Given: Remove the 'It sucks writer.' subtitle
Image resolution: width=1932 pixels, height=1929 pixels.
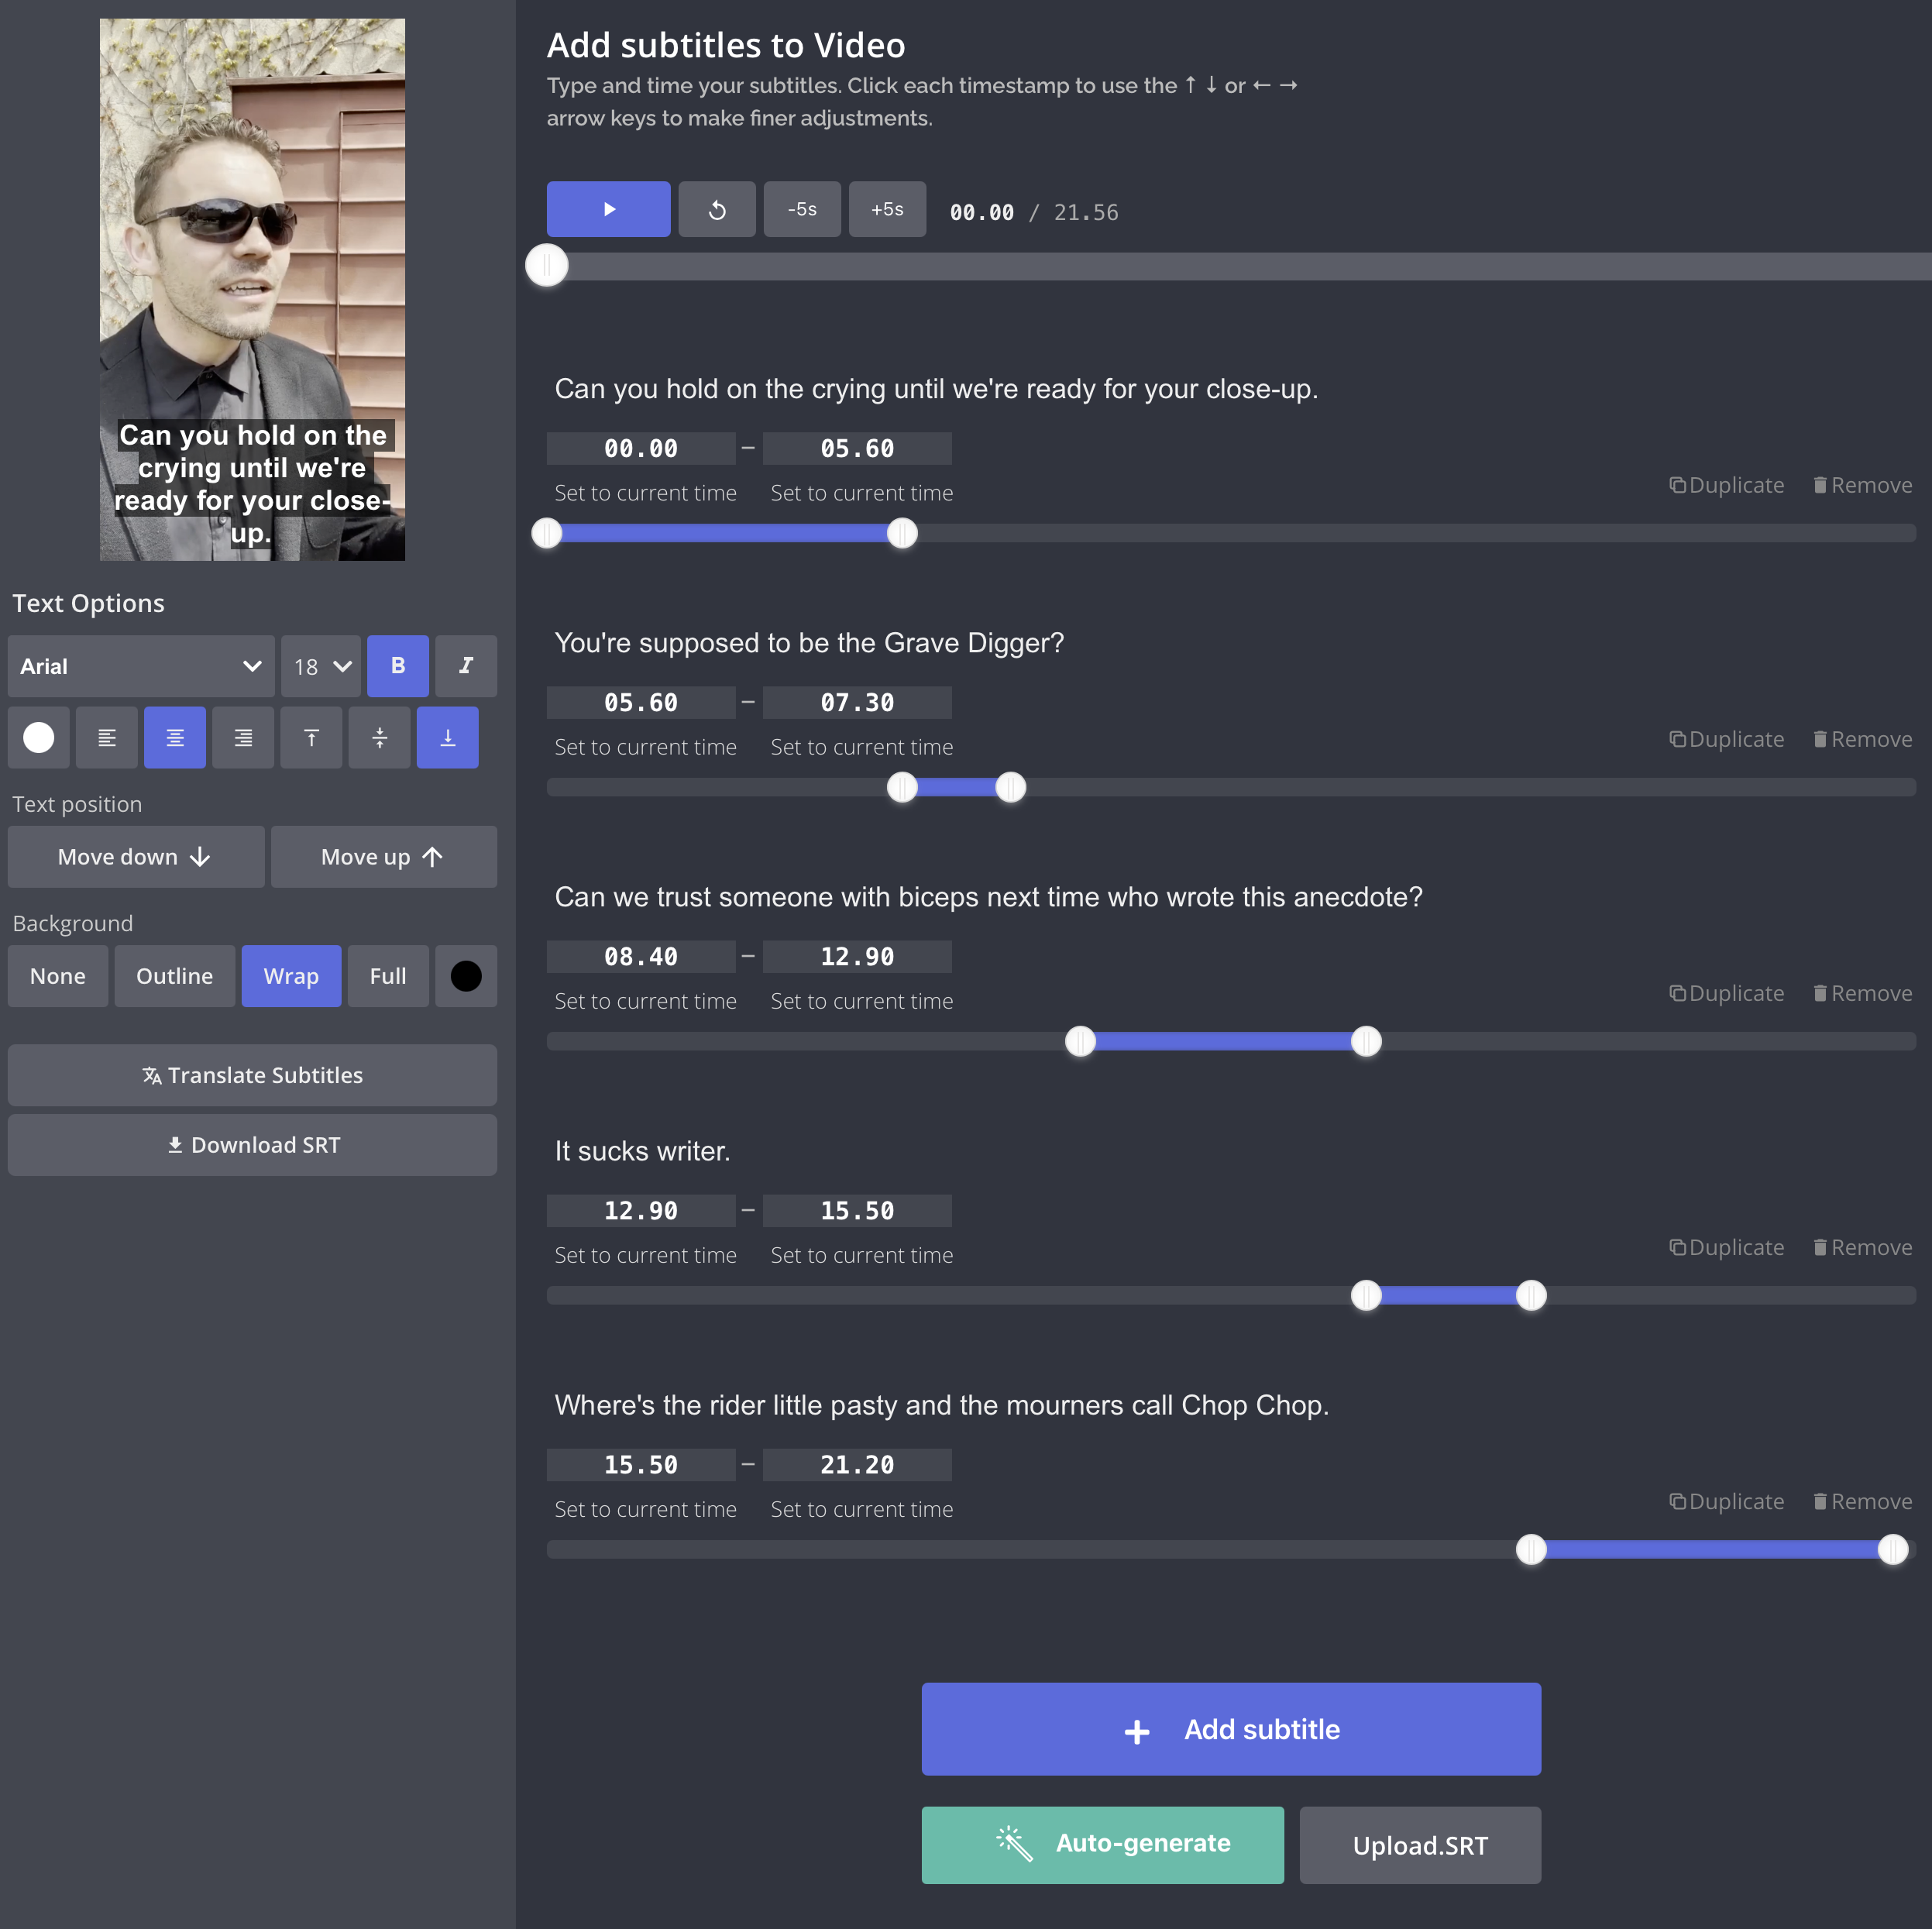Looking at the screenshot, I should coord(1862,1247).
